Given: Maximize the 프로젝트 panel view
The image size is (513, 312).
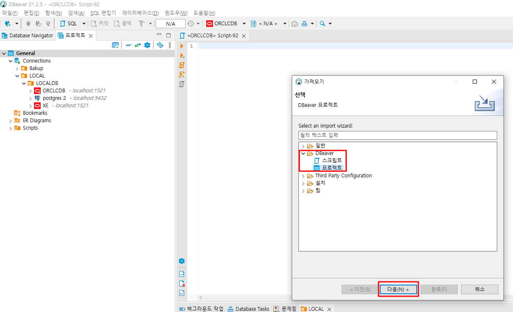Looking at the screenshot, I should coord(169,35).
